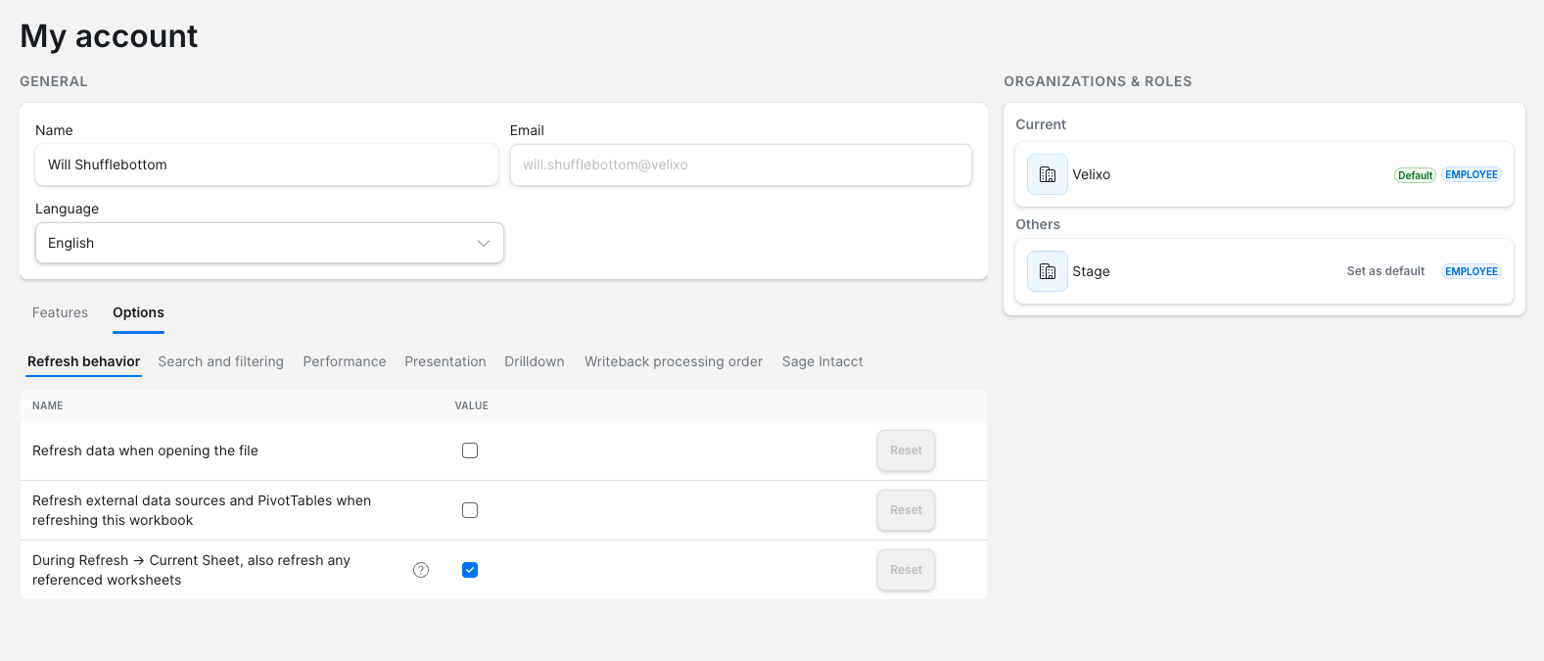Open the Performance options tab
The image size is (1544, 661).
345,361
